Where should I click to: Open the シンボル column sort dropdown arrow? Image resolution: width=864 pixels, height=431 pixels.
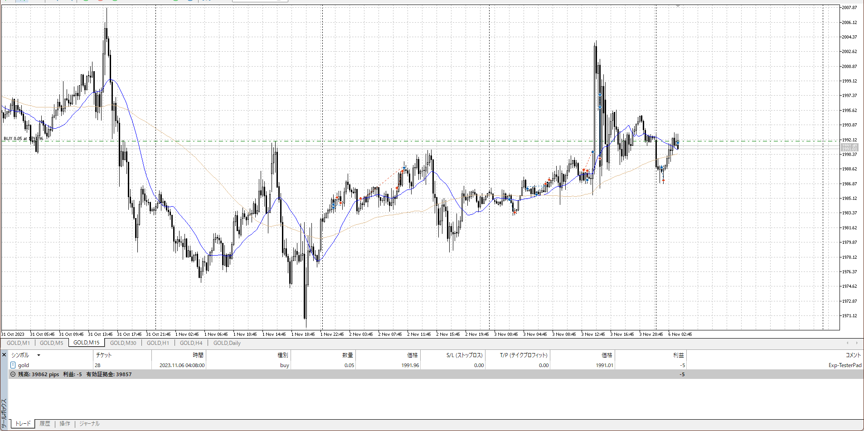click(x=39, y=355)
